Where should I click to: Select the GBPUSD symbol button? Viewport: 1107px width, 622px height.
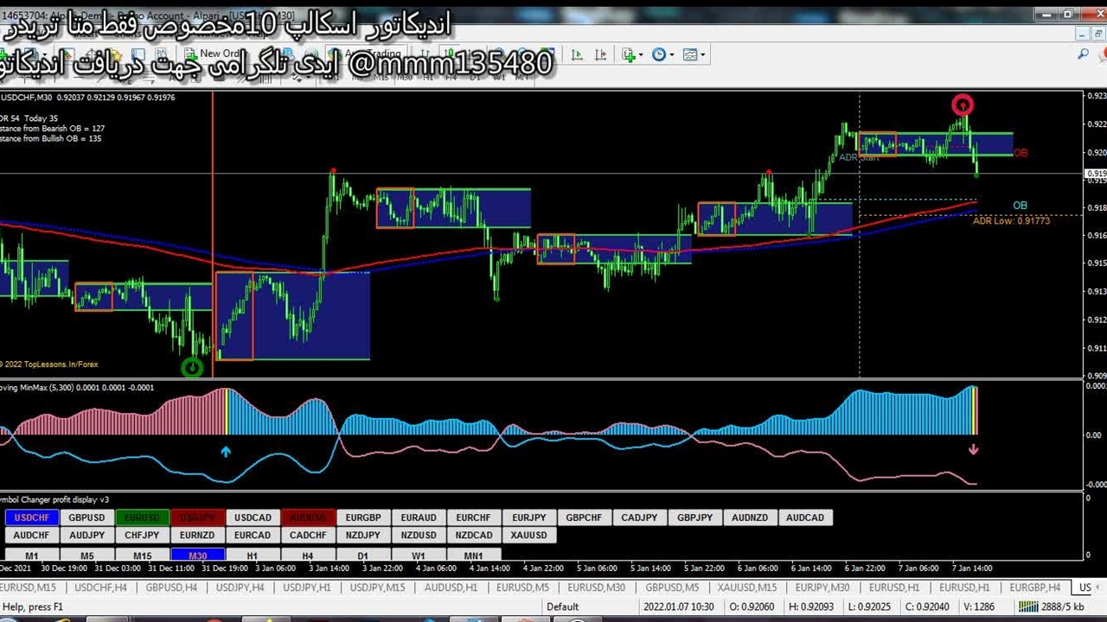pyautogui.click(x=86, y=517)
